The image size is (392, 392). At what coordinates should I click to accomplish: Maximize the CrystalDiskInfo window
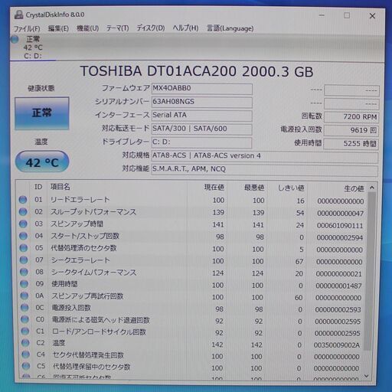click(347, 15)
